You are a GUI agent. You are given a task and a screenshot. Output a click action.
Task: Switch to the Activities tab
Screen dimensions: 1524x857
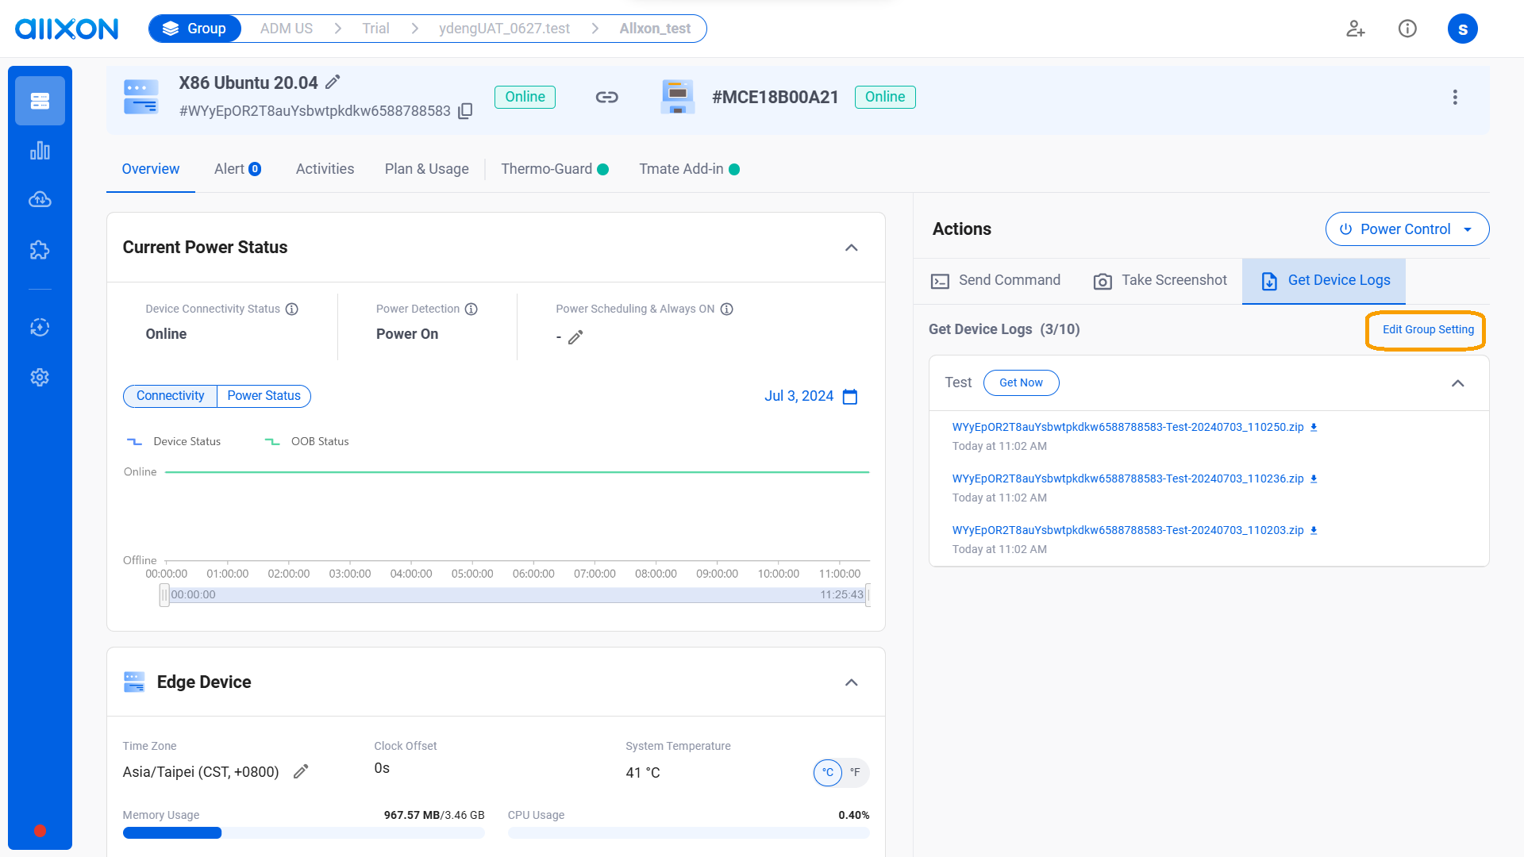click(325, 169)
